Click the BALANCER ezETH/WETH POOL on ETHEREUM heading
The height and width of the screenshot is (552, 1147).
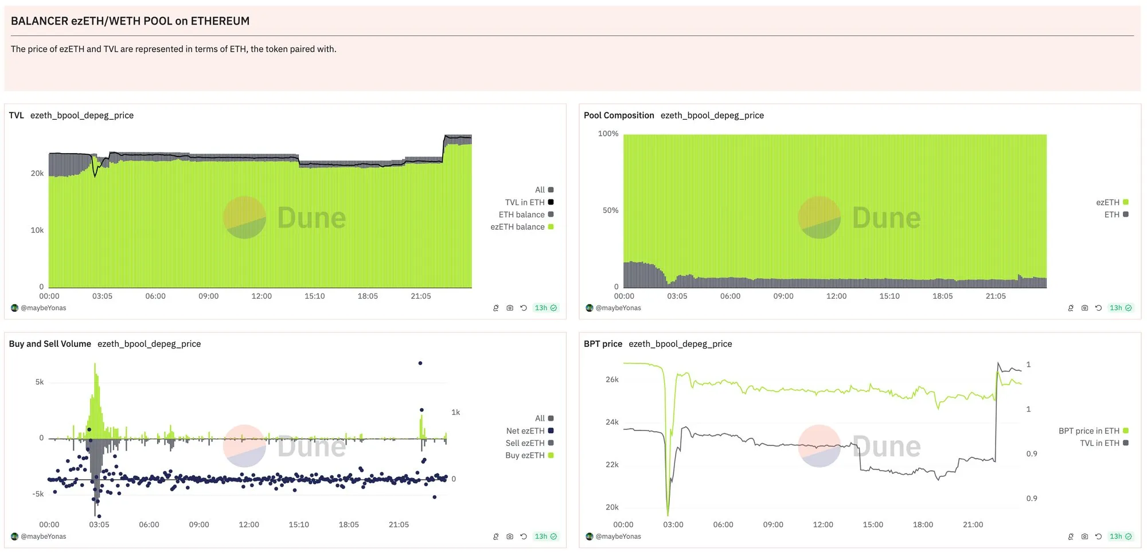click(130, 21)
